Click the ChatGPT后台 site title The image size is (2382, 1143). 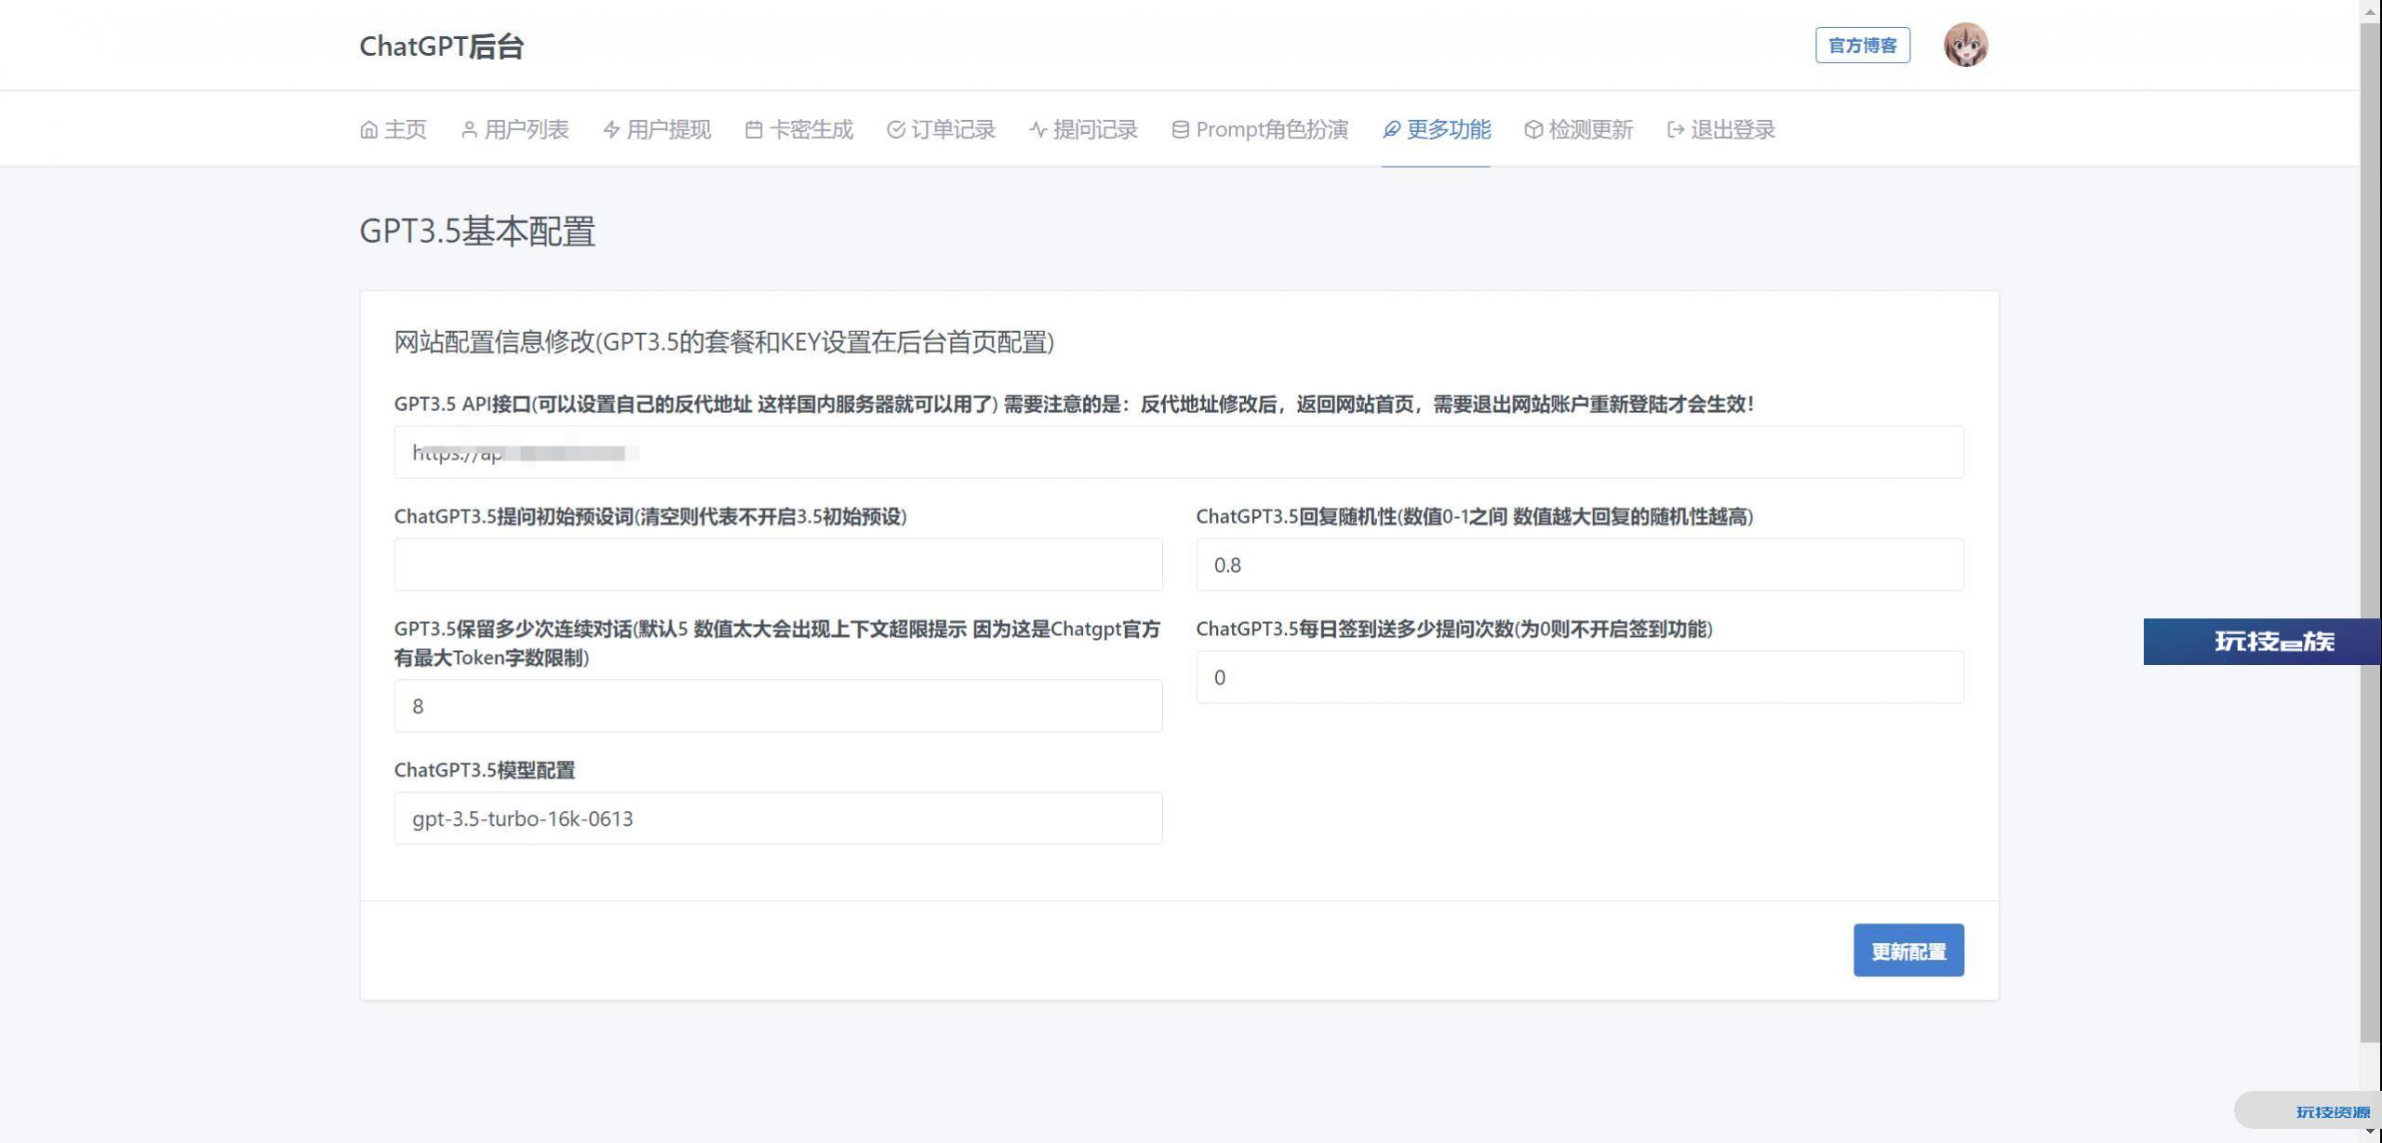click(x=442, y=46)
